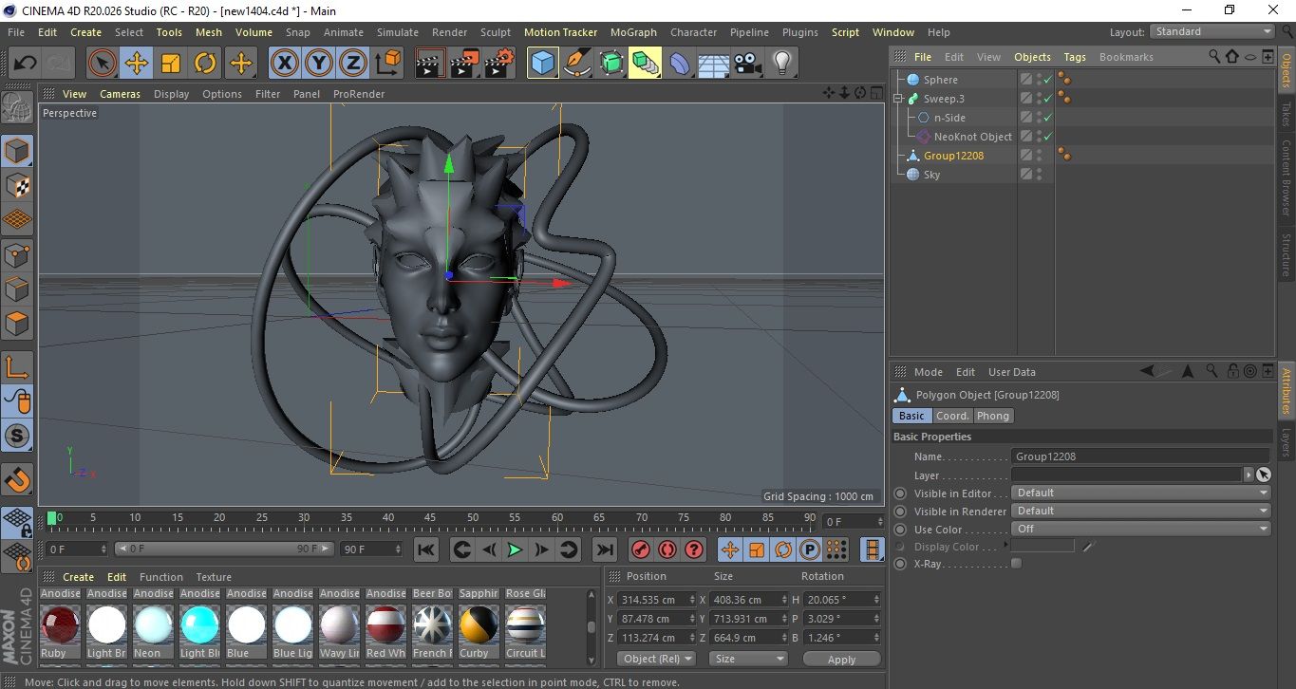Switch to the Coord. tab

click(x=952, y=416)
